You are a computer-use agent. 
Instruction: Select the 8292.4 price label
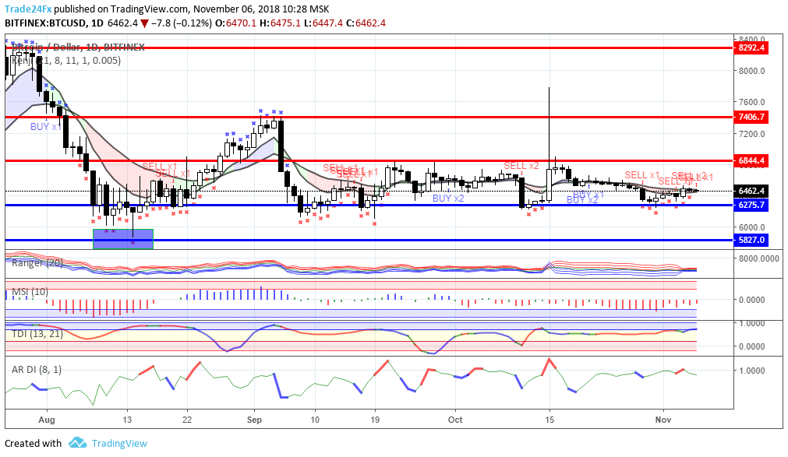751,48
